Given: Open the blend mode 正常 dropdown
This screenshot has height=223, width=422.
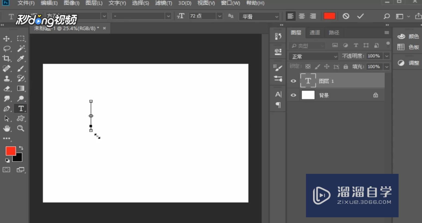Looking at the screenshot, I should 314,56.
